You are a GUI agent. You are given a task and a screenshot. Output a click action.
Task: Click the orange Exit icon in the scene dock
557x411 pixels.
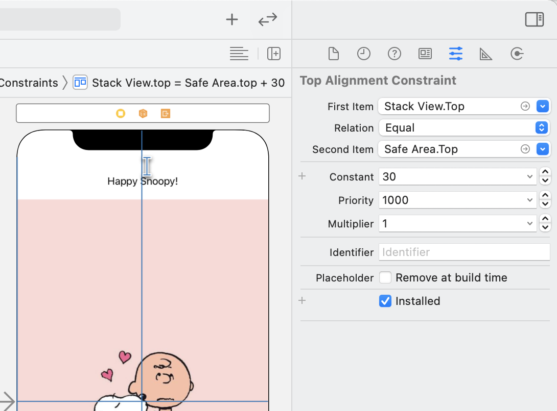click(166, 114)
